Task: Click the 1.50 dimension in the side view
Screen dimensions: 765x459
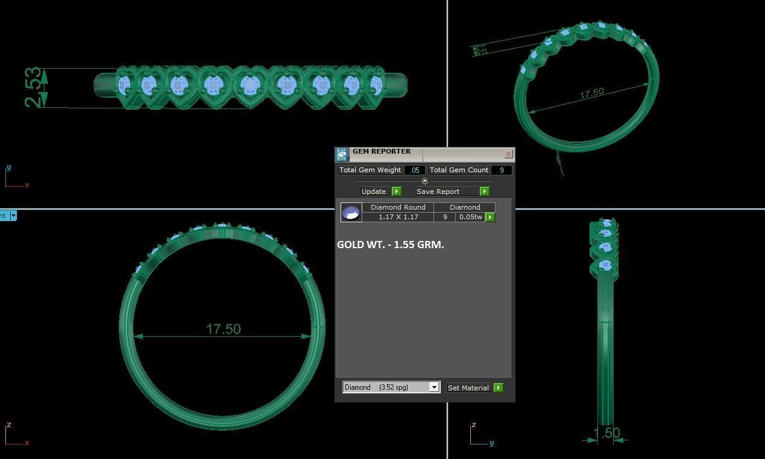Action: click(606, 432)
